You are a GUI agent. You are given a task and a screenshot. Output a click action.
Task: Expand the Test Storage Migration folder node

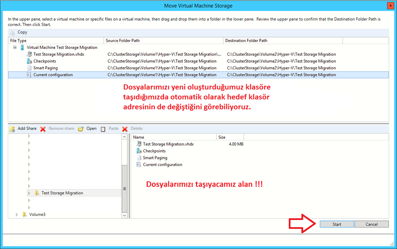(x=29, y=193)
